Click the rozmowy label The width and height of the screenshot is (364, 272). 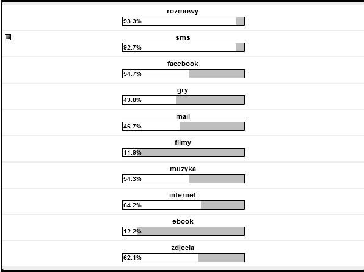[x=183, y=11]
